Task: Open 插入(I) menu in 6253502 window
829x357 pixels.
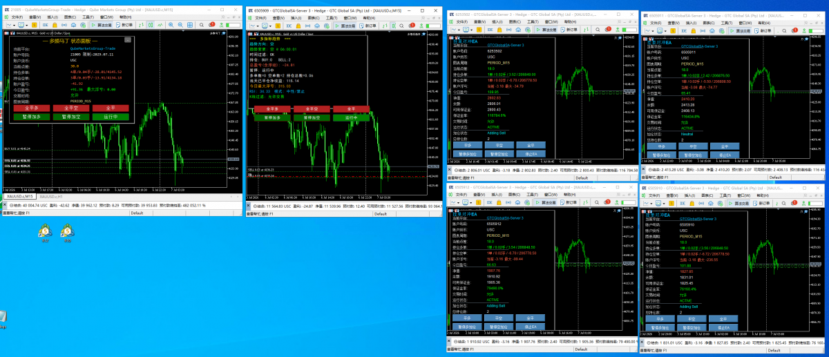Action: (x=497, y=22)
